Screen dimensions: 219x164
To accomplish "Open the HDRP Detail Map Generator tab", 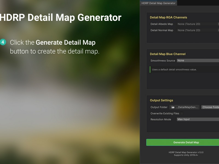I will 159,3.
